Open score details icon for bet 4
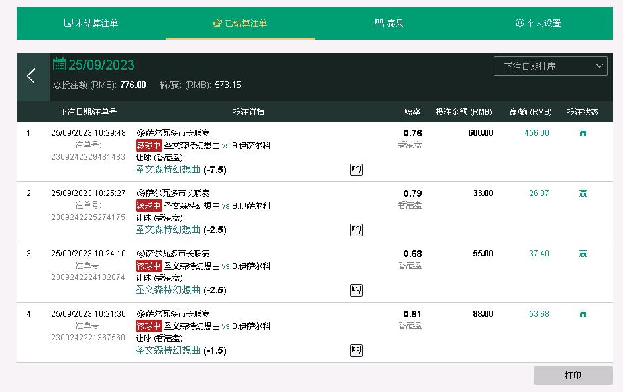The height and width of the screenshot is (392, 623). (x=356, y=350)
